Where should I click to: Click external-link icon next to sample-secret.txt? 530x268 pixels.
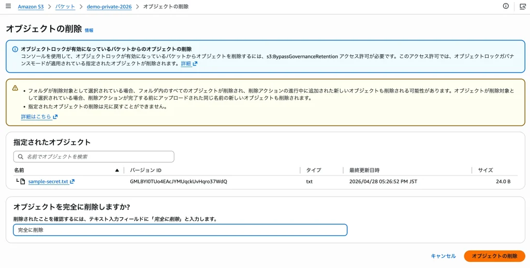coord(72,181)
